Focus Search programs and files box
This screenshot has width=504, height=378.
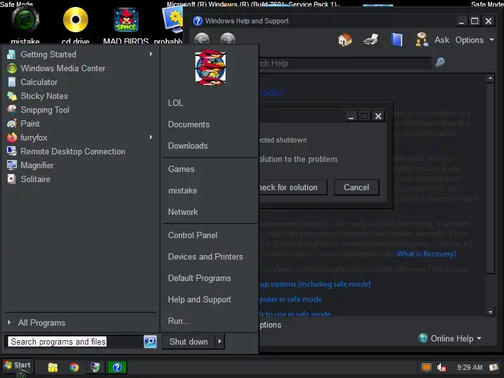click(x=75, y=341)
